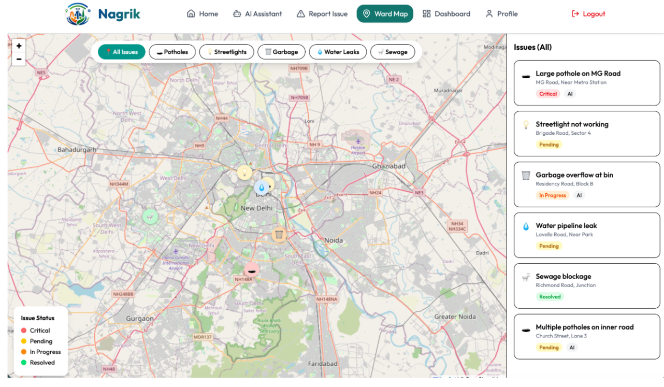Click the red Critical legend dot
Viewport: 664px width, 387px height.
[x=24, y=331]
